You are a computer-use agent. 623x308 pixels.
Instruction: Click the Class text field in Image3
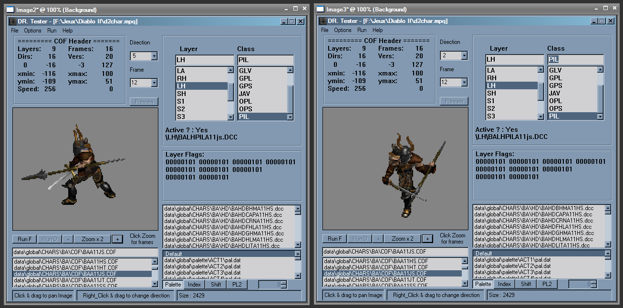point(575,60)
